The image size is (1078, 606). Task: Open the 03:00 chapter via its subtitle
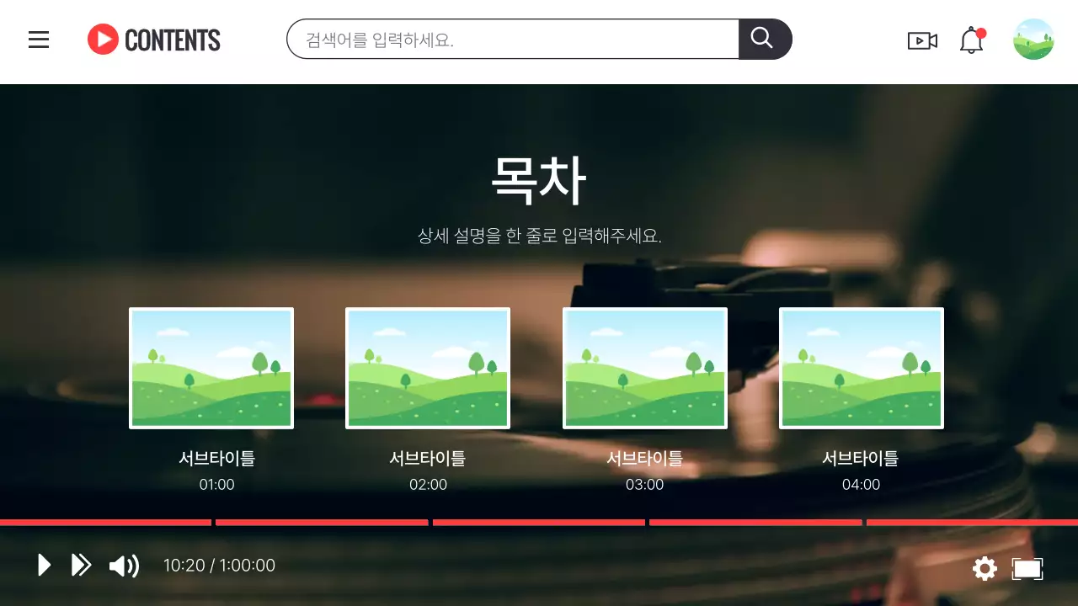click(x=645, y=459)
